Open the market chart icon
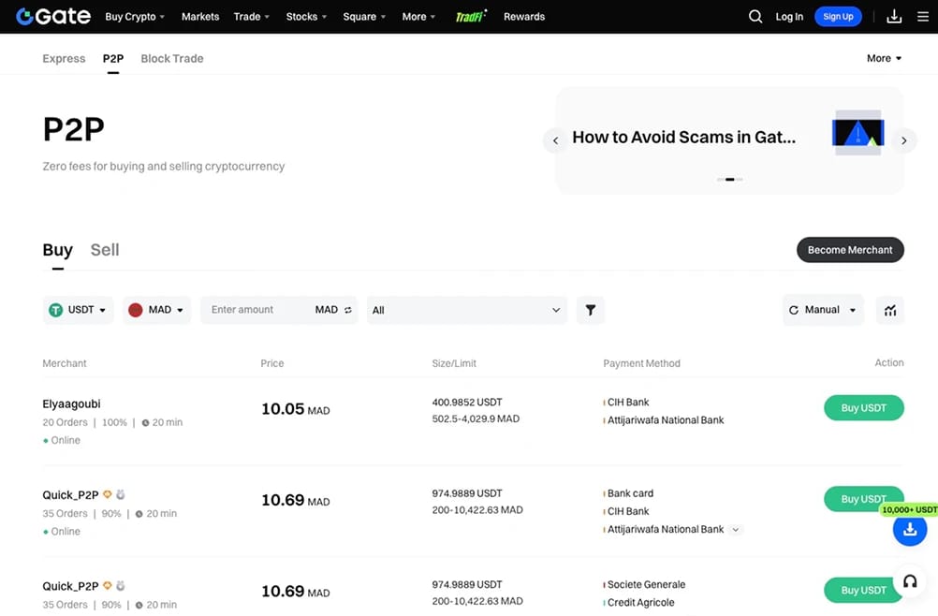 coord(890,310)
